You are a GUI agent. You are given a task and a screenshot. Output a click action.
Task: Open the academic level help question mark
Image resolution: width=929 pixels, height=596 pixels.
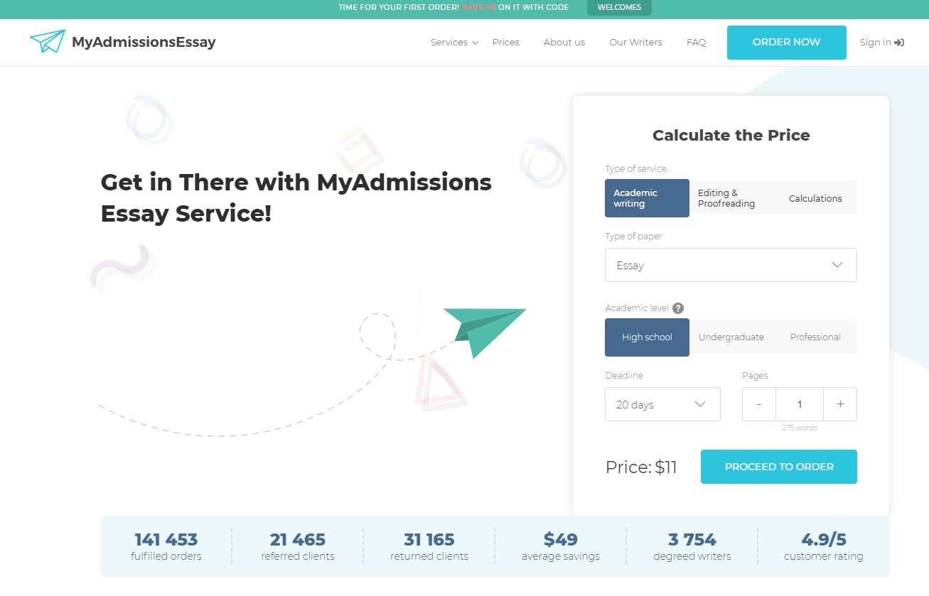[678, 308]
